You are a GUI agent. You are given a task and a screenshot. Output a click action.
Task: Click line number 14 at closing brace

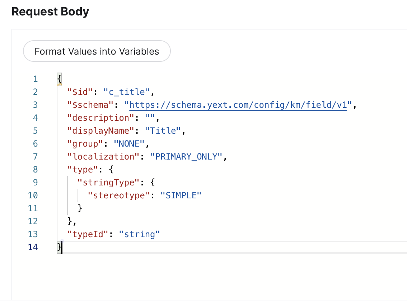[33, 247]
